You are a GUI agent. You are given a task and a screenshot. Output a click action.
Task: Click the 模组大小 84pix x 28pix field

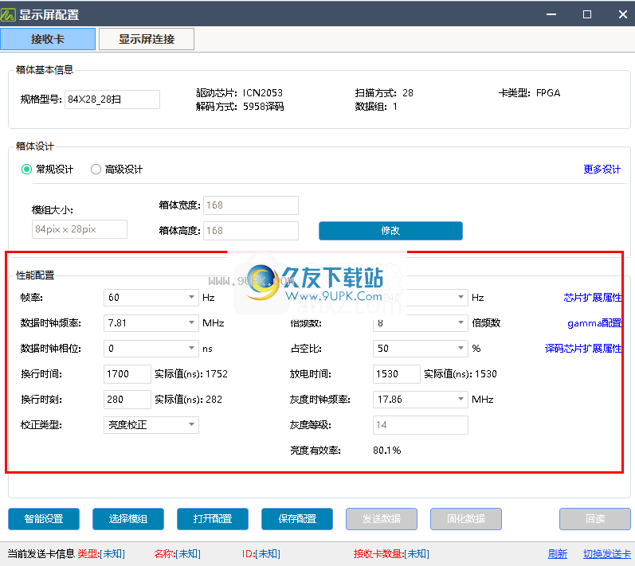80,229
